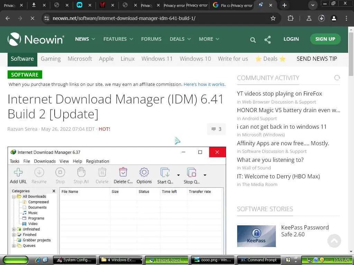Screen dimensions: 354x265
Task: Select the Gaming category tab
Action: 51,59
